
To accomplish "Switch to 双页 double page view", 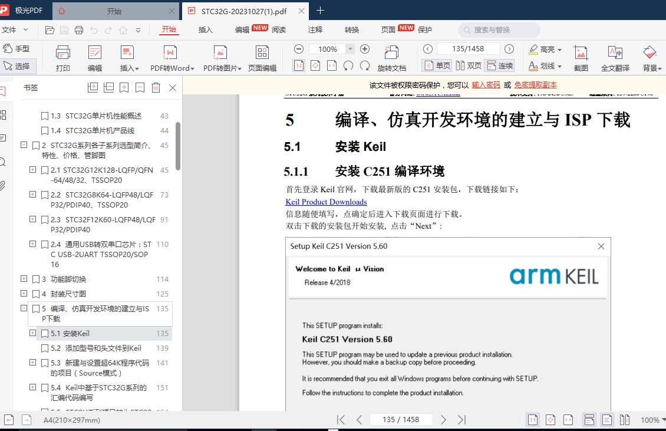I will coord(468,65).
